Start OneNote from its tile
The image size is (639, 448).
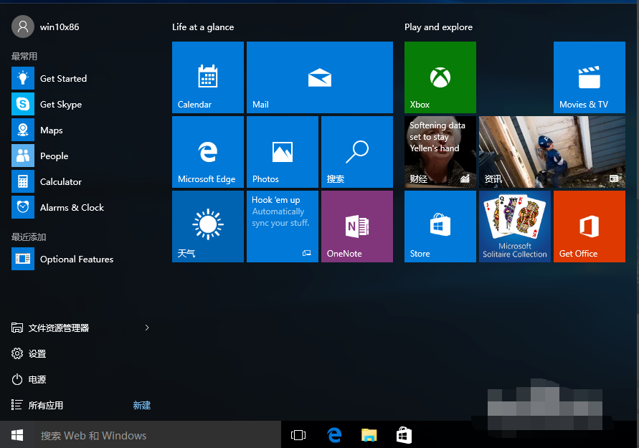[356, 227]
